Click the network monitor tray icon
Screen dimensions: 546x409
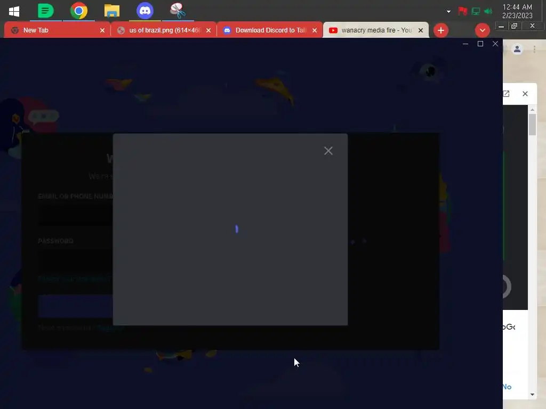[476, 11]
